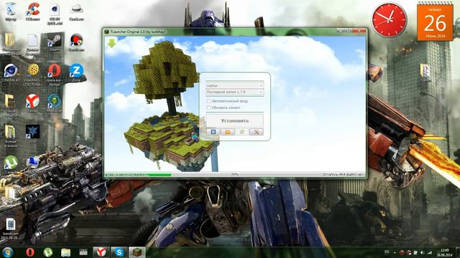Open the volume control in system tray
The width and height of the screenshot is (460, 258).
(x=422, y=252)
